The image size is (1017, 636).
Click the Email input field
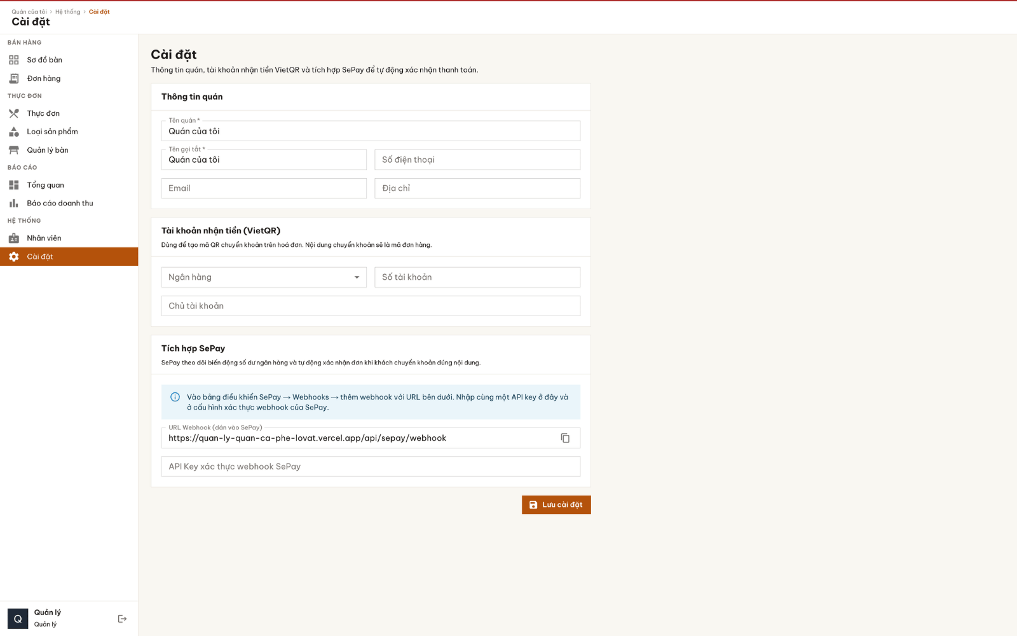pyautogui.click(x=264, y=188)
